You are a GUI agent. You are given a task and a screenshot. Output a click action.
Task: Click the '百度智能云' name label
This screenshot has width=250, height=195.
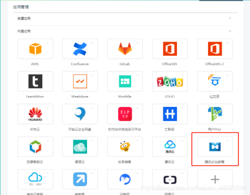35,162
